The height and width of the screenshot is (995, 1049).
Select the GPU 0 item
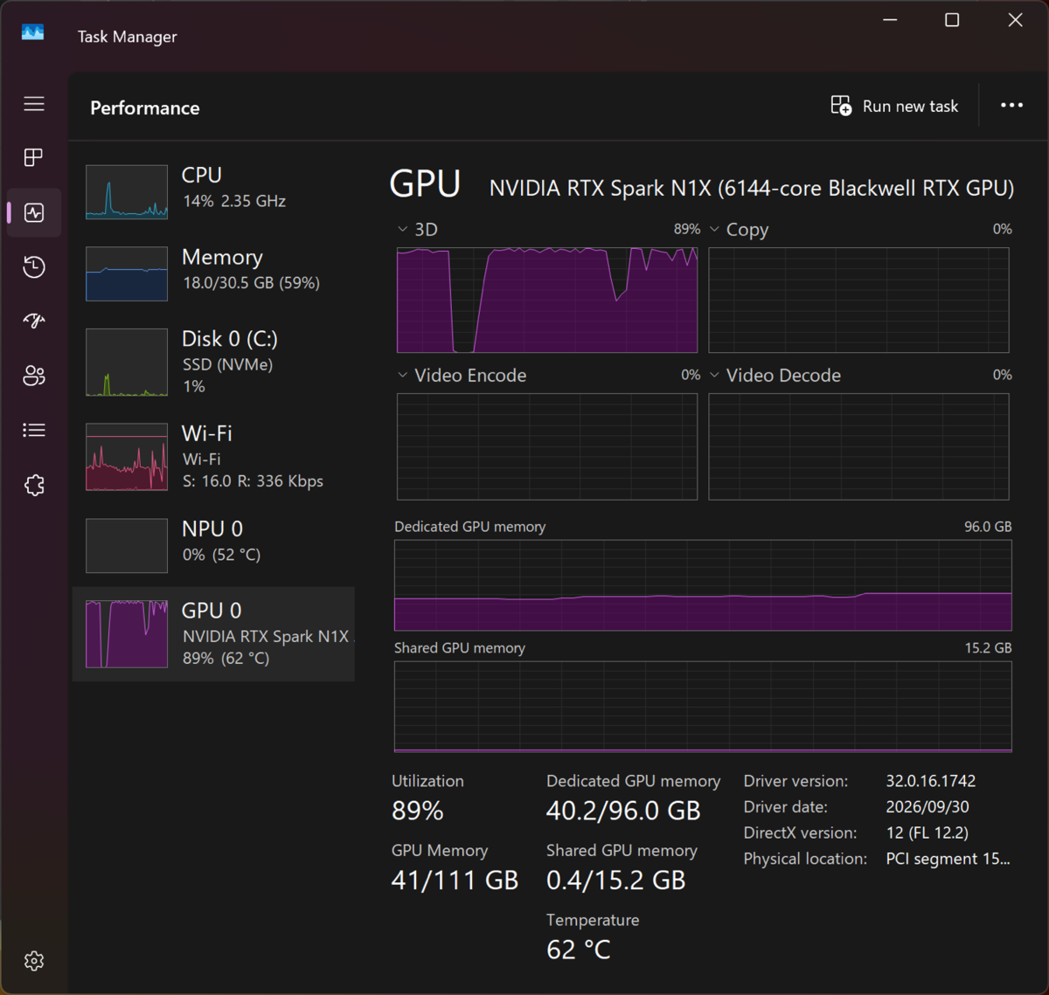click(213, 633)
